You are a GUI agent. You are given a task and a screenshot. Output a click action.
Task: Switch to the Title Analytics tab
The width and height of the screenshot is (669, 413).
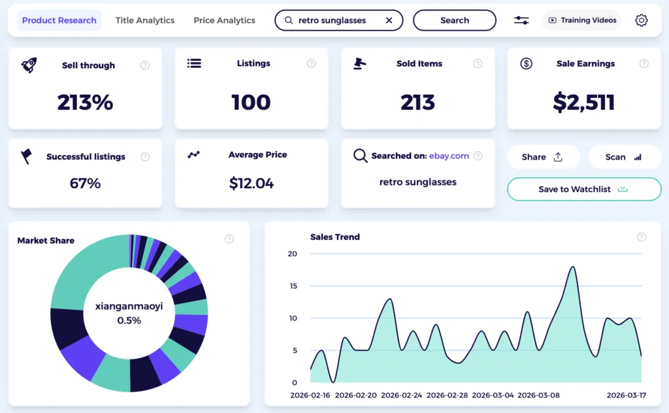pos(145,20)
